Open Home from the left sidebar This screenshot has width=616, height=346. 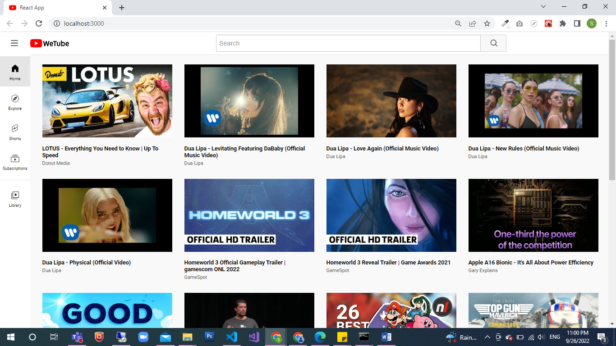point(15,71)
